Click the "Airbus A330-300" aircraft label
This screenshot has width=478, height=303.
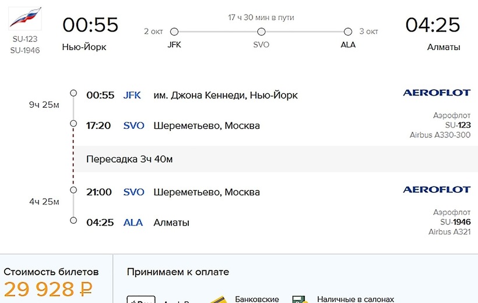click(x=441, y=135)
